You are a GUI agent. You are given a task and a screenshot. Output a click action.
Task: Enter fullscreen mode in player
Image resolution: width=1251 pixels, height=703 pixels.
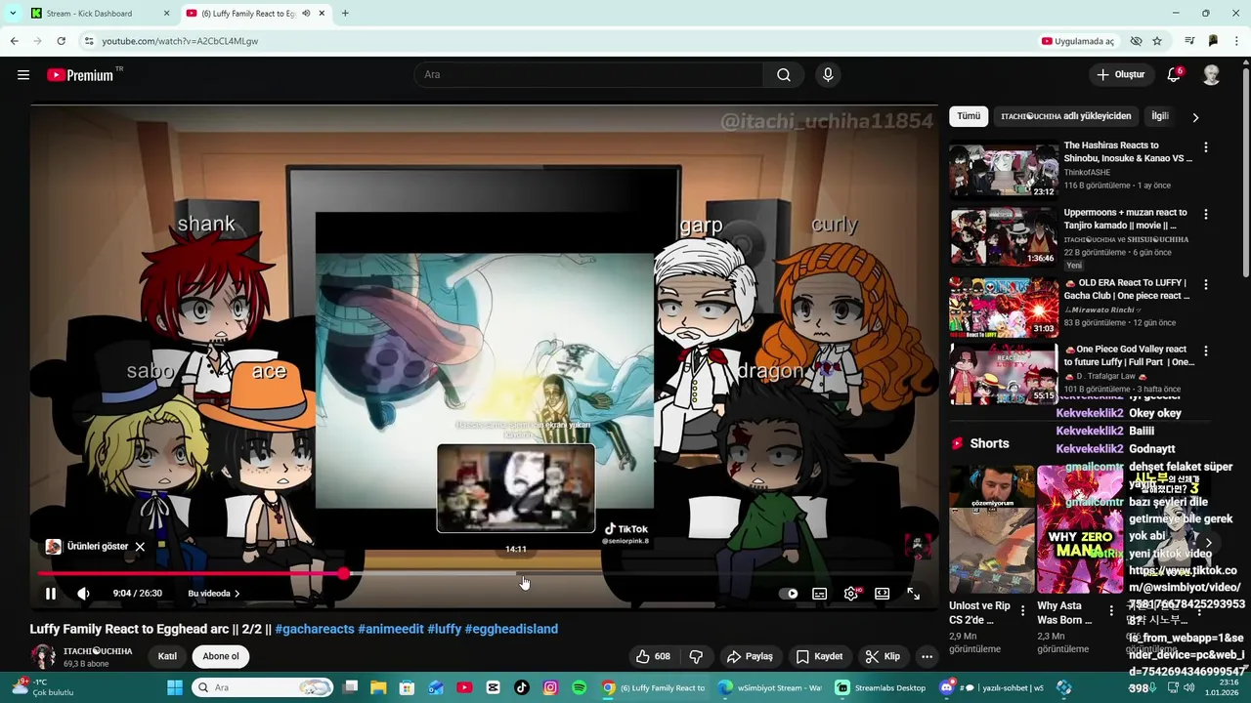pos(914,594)
